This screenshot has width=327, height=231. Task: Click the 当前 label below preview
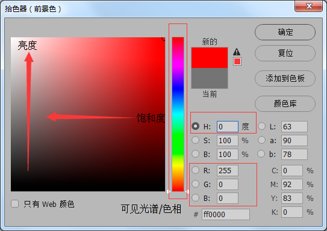[210, 94]
